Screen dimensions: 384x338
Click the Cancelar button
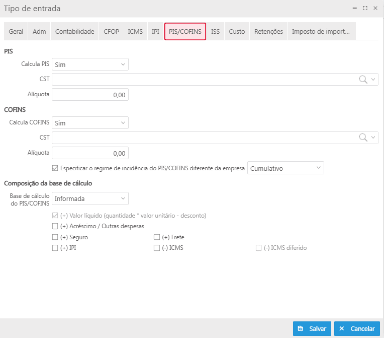tap(357, 328)
